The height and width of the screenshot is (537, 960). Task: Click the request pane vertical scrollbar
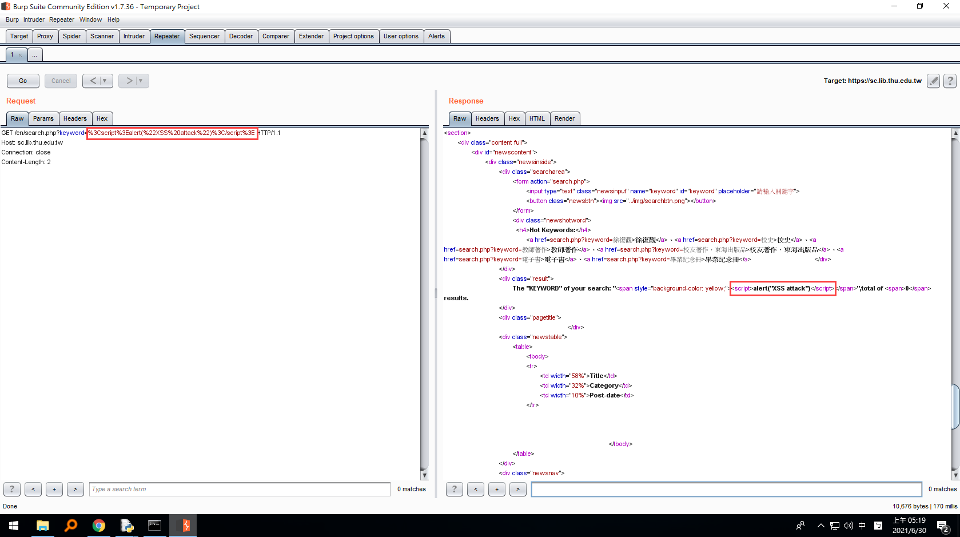click(x=424, y=304)
